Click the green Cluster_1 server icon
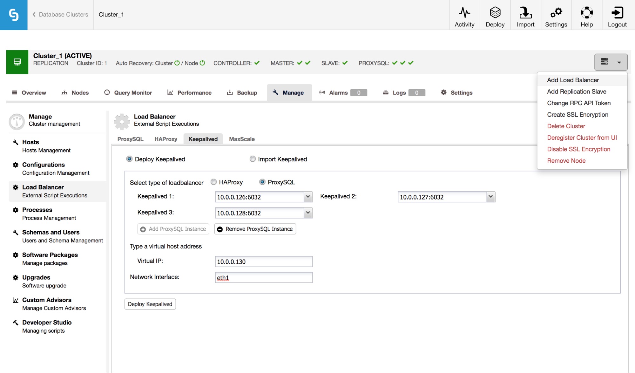635x373 pixels. point(17,62)
